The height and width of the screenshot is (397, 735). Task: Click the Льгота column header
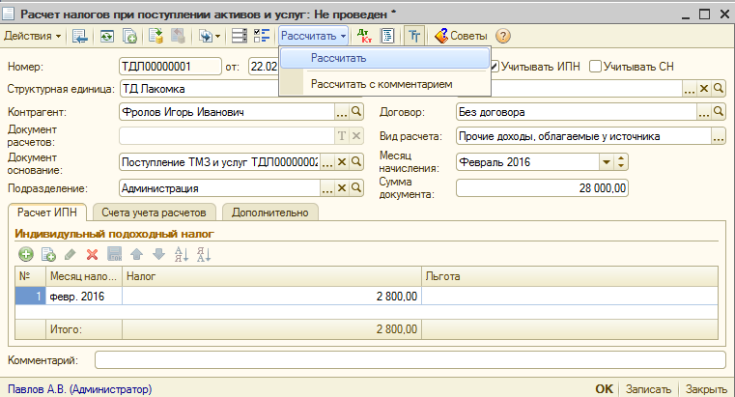point(570,276)
